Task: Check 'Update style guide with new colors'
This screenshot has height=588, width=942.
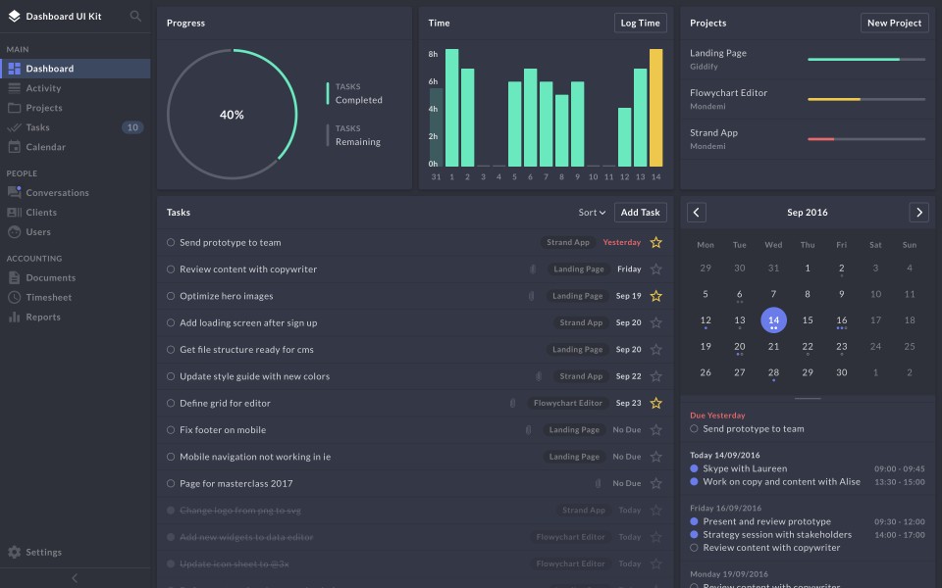Action: click(x=171, y=376)
